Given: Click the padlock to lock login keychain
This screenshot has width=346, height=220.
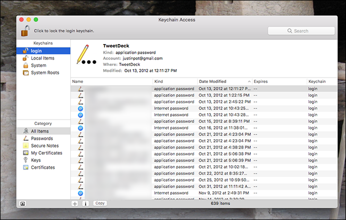Looking at the screenshot, I should (x=26, y=31).
